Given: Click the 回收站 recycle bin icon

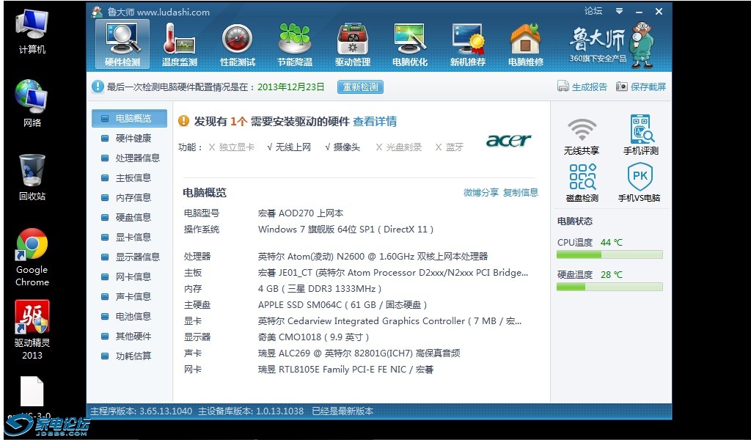Looking at the screenshot, I should [32, 177].
